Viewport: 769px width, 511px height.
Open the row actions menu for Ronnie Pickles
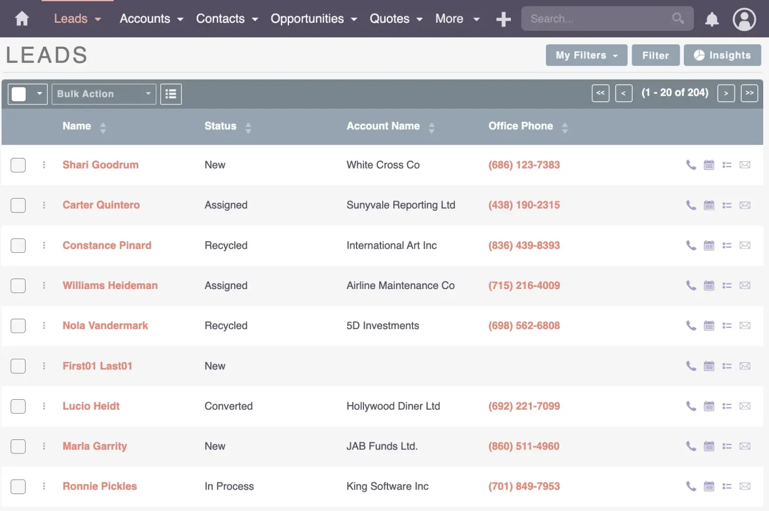coord(44,486)
